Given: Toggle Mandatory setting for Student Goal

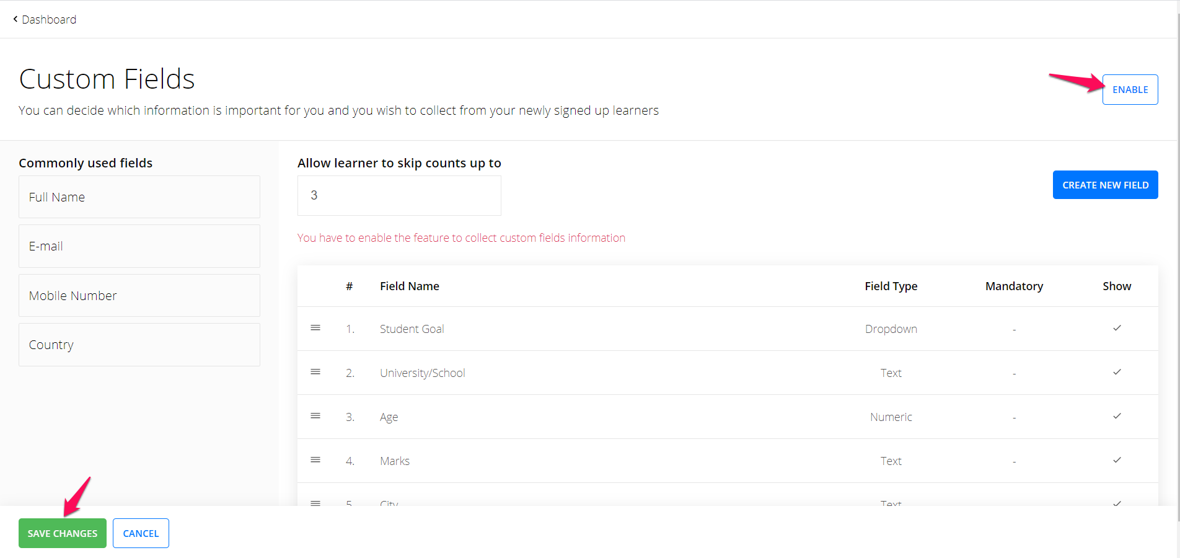Looking at the screenshot, I should pyautogui.click(x=1014, y=329).
